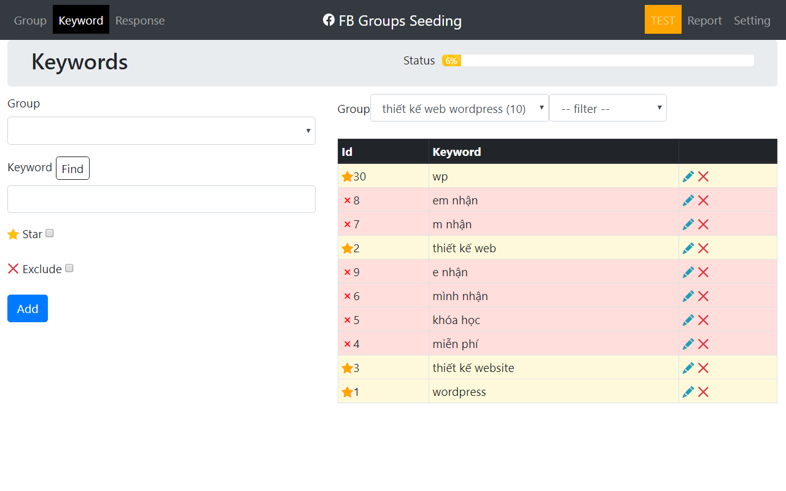Focus the Keyword text input
This screenshot has height=491, width=786.
pyautogui.click(x=161, y=199)
